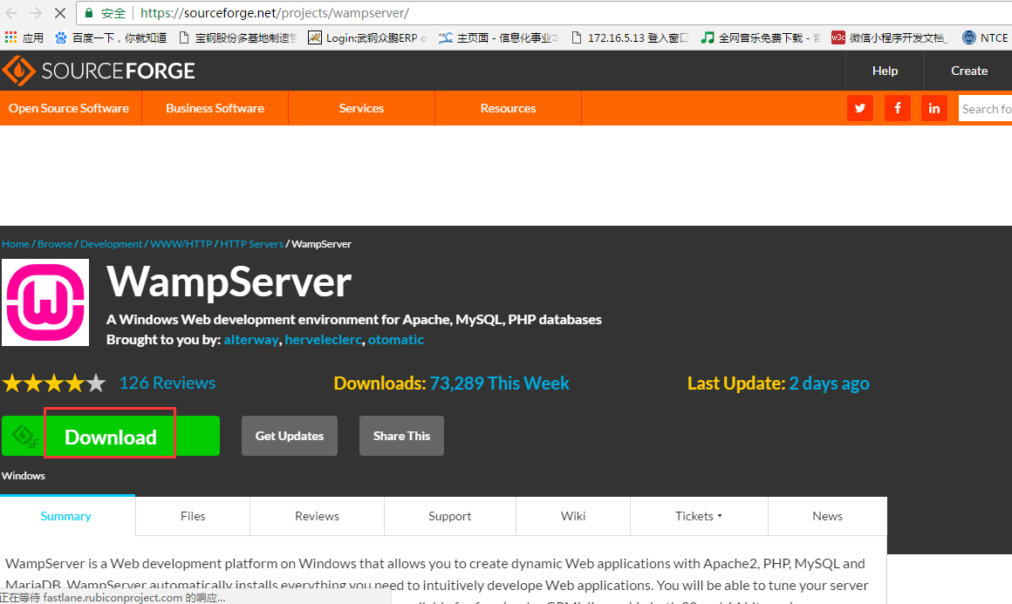This screenshot has width=1012, height=604.
Task: Click the Search for software field
Action: 986,108
